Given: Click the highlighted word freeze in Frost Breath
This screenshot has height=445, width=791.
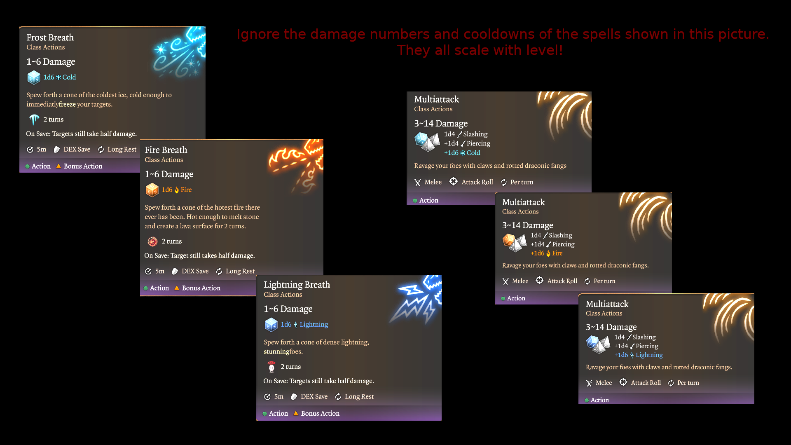Looking at the screenshot, I should pos(67,104).
